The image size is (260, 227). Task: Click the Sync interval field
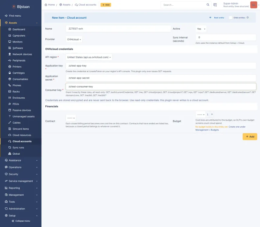coord(226,37)
